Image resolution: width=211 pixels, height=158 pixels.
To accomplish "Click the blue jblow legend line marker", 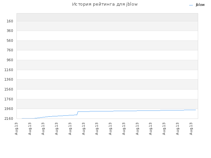I will point(191,5).
